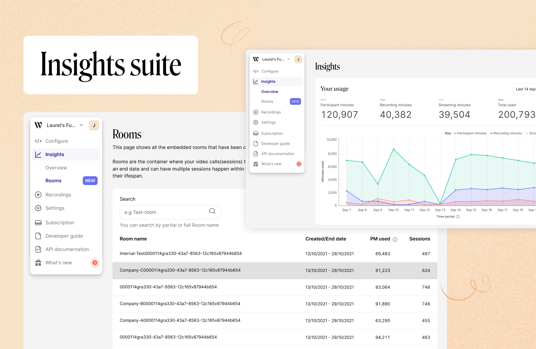Click the Recordings circle icon in left sidebar

click(x=38, y=195)
